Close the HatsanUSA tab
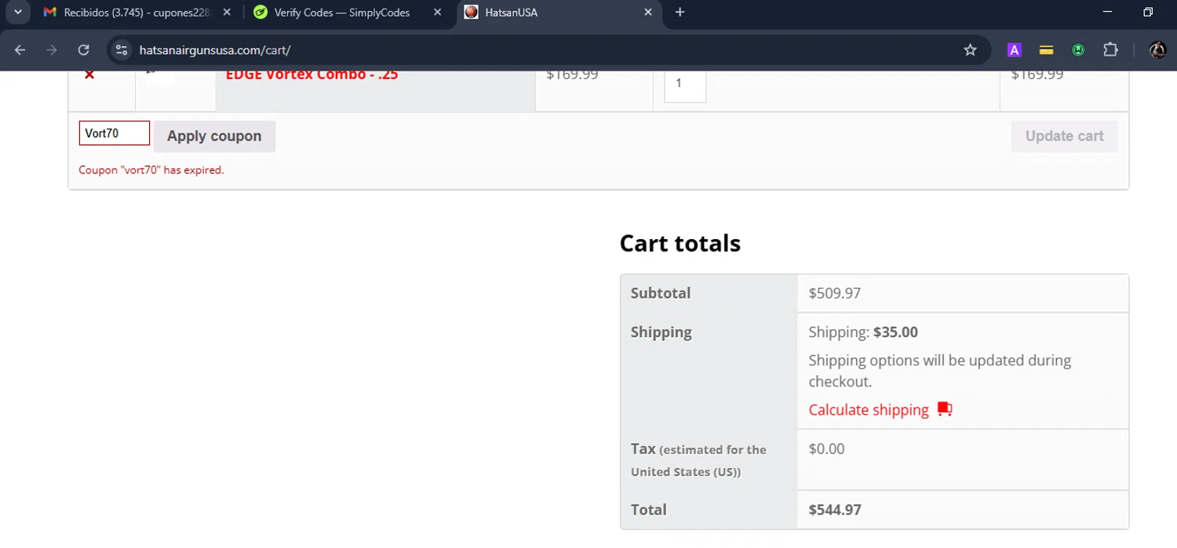1177x548 pixels. coord(648,13)
